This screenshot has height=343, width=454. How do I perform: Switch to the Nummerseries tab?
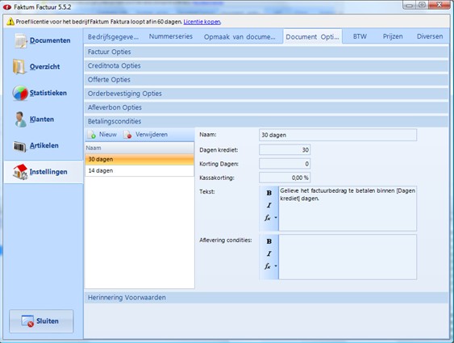[x=171, y=36]
